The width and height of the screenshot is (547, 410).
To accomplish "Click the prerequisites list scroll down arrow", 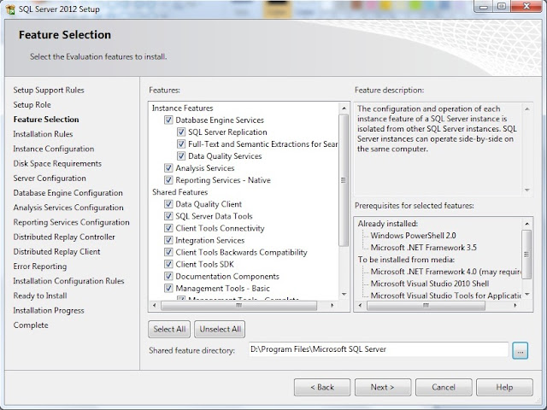I will click(527, 294).
